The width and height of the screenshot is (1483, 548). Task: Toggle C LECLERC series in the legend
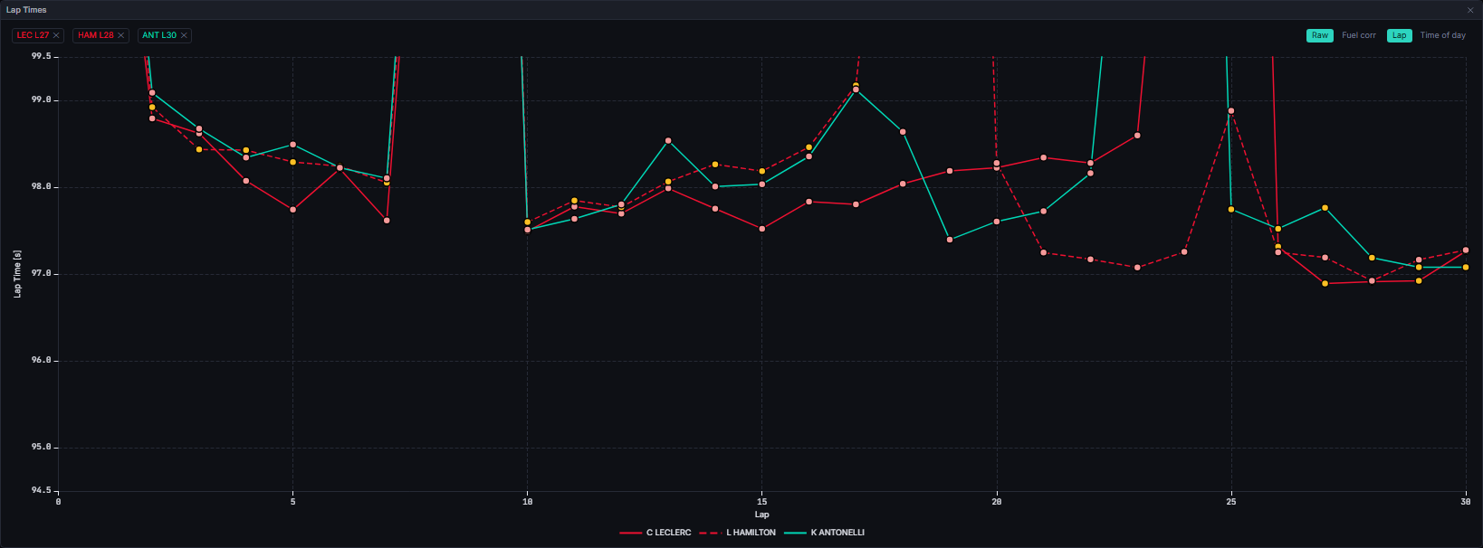point(655,533)
